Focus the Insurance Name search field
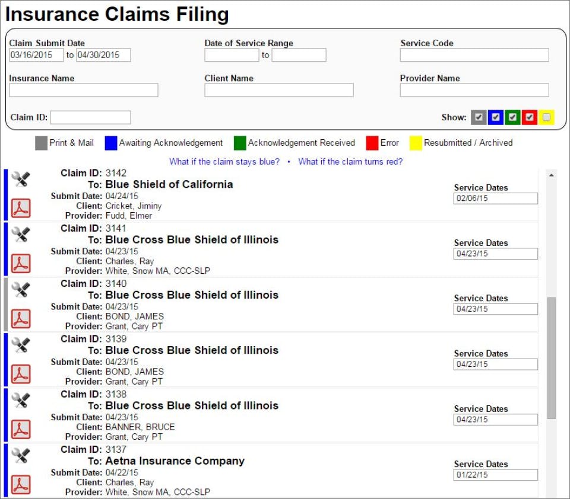 pyautogui.click(x=84, y=90)
